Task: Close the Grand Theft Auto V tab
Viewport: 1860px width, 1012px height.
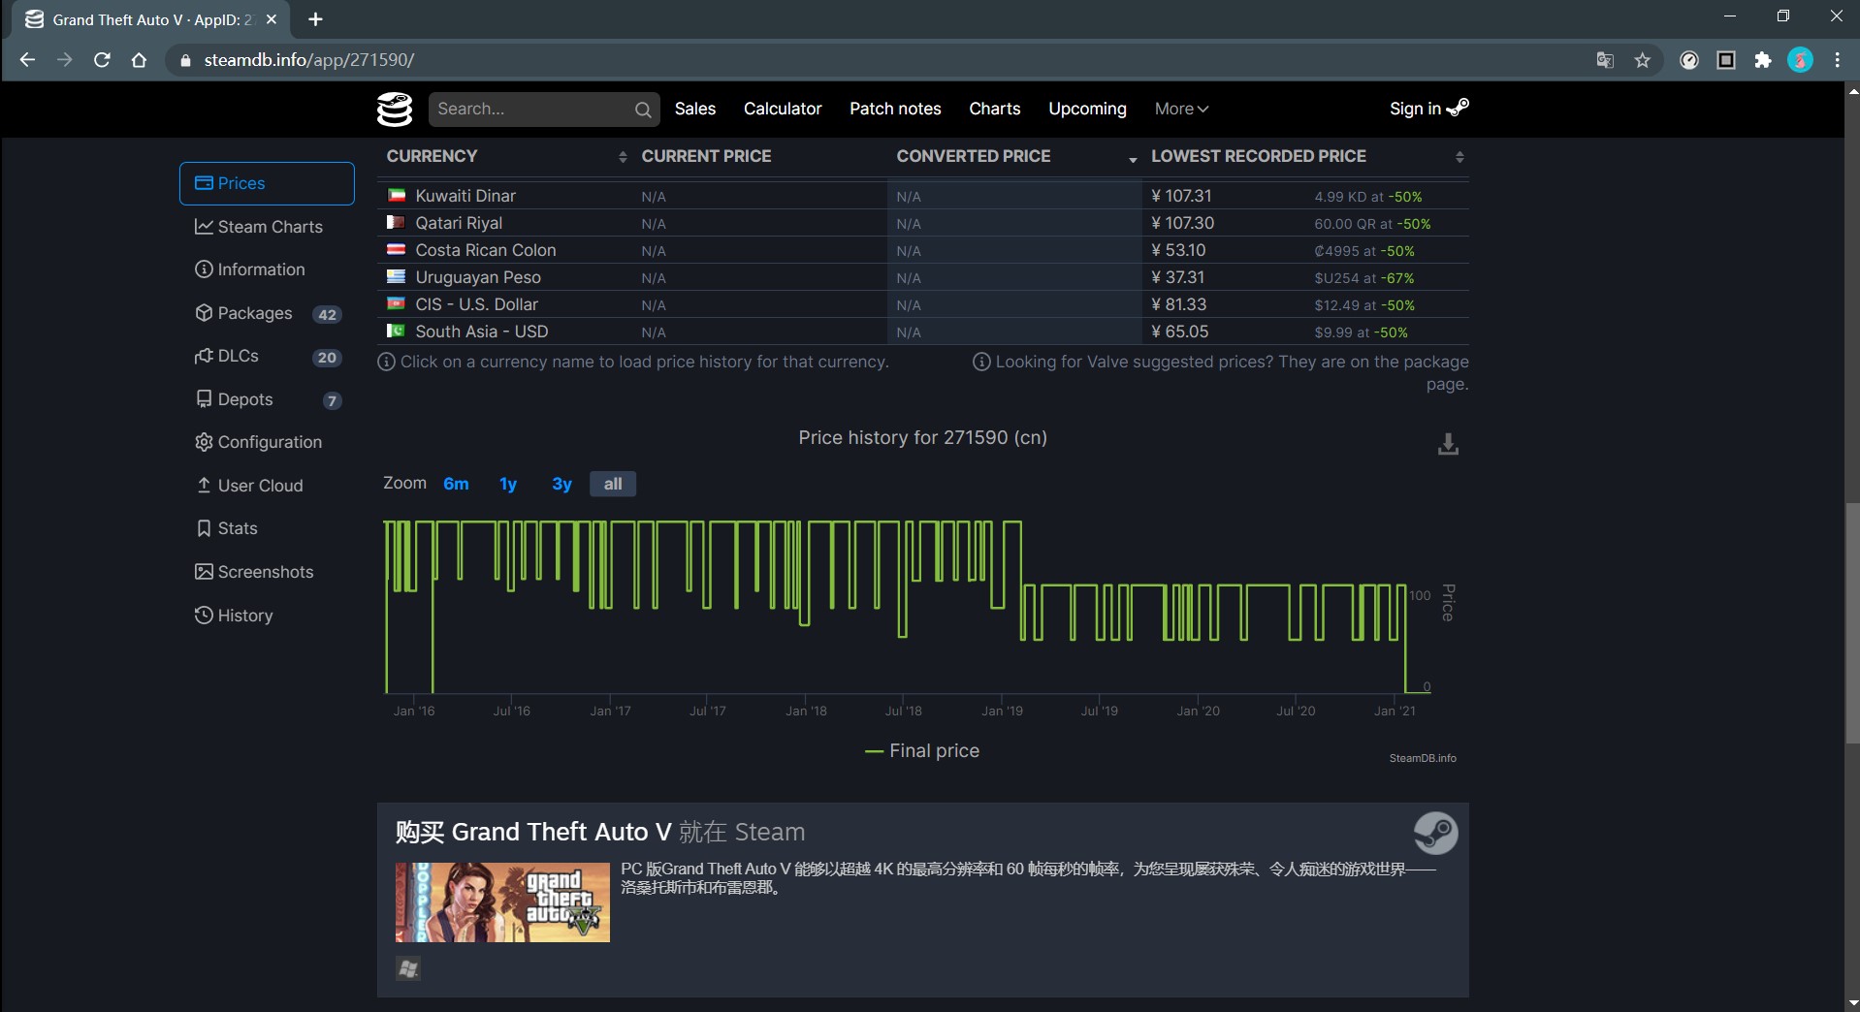Action: pyautogui.click(x=272, y=19)
